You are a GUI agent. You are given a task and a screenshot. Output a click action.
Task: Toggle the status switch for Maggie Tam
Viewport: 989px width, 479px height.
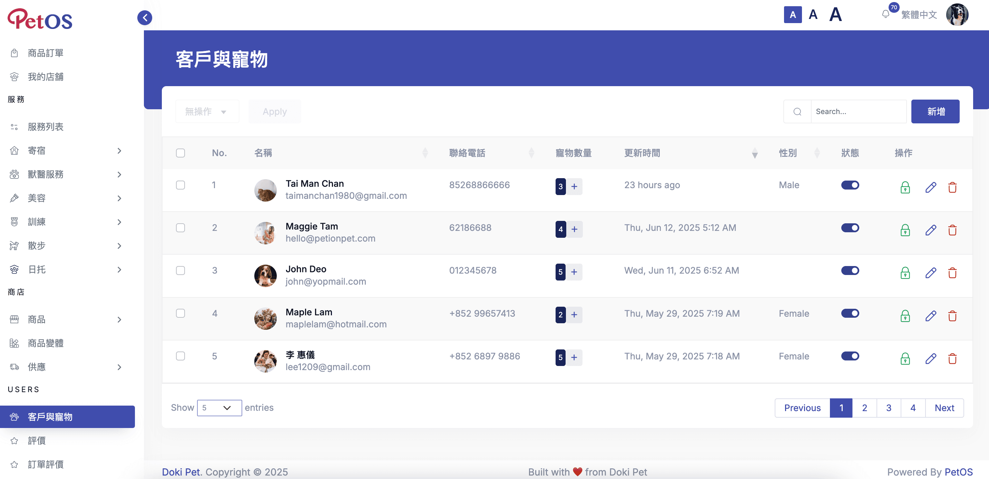click(x=850, y=228)
